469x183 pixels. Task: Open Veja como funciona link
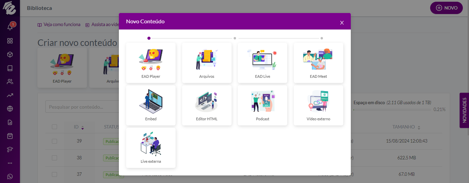click(59, 25)
